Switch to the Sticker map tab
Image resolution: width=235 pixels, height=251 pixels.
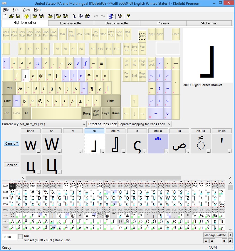(209, 23)
